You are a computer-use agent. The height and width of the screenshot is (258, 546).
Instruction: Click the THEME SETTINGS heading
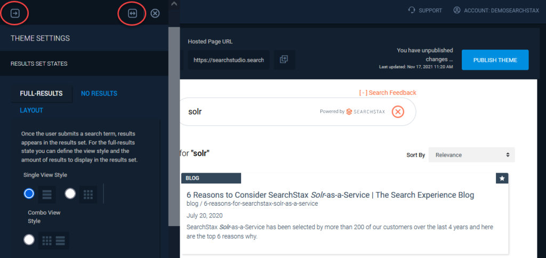click(40, 38)
